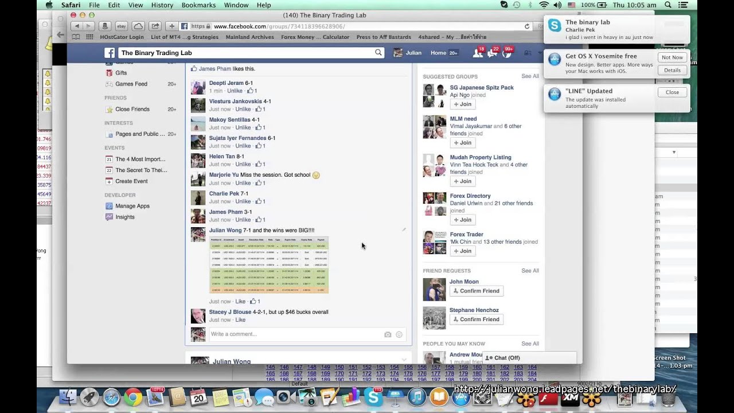Screen dimensions: 734x413
Task: Open the Bookmarks menu
Action: [198, 5]
